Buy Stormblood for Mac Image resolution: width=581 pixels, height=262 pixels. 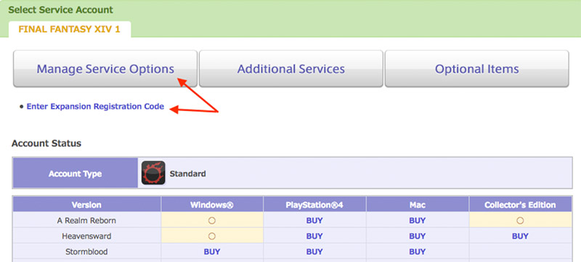[417, 252]
